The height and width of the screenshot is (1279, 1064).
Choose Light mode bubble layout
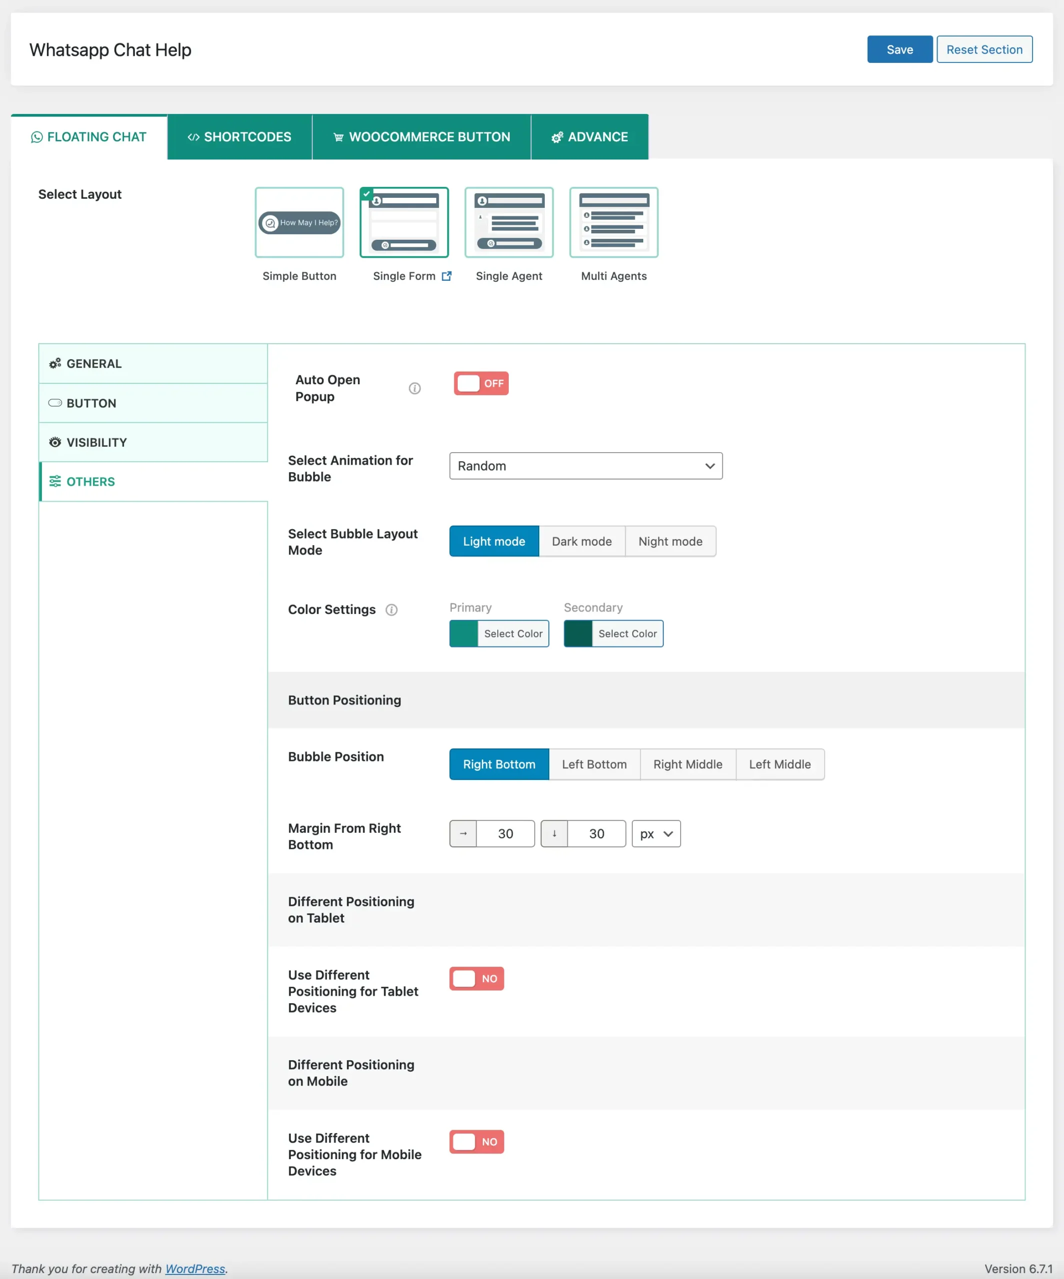494,542
